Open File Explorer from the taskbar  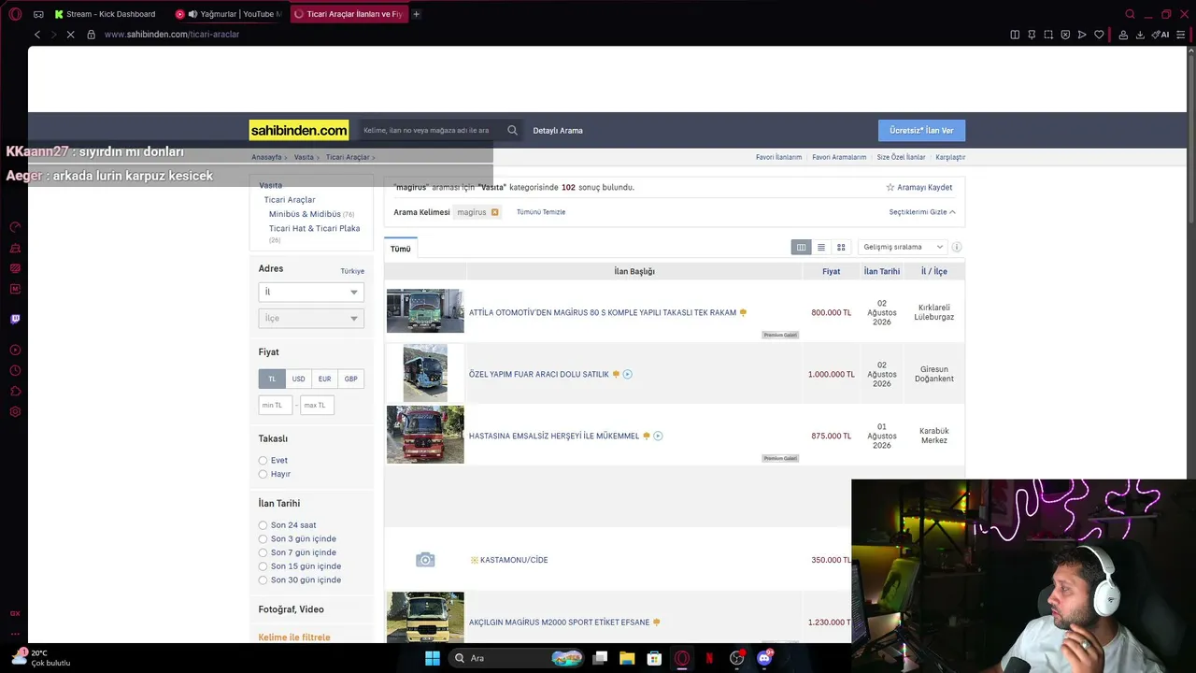[x=627, y=658]
